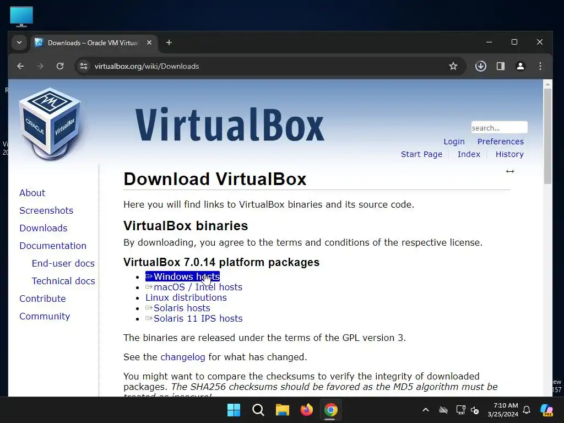Open the Chrome three-dot menu
564x423 pixels.
point(540,66)
